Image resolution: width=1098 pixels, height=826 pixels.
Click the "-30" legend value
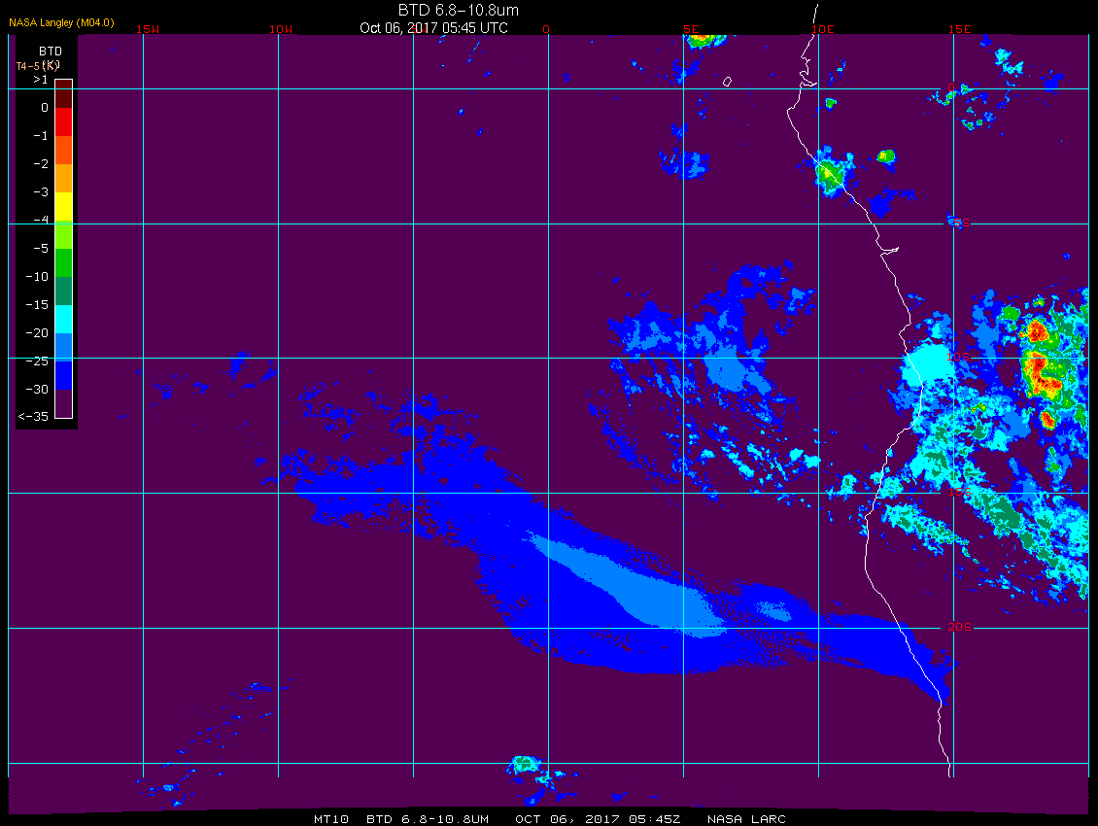click(37, 390)
